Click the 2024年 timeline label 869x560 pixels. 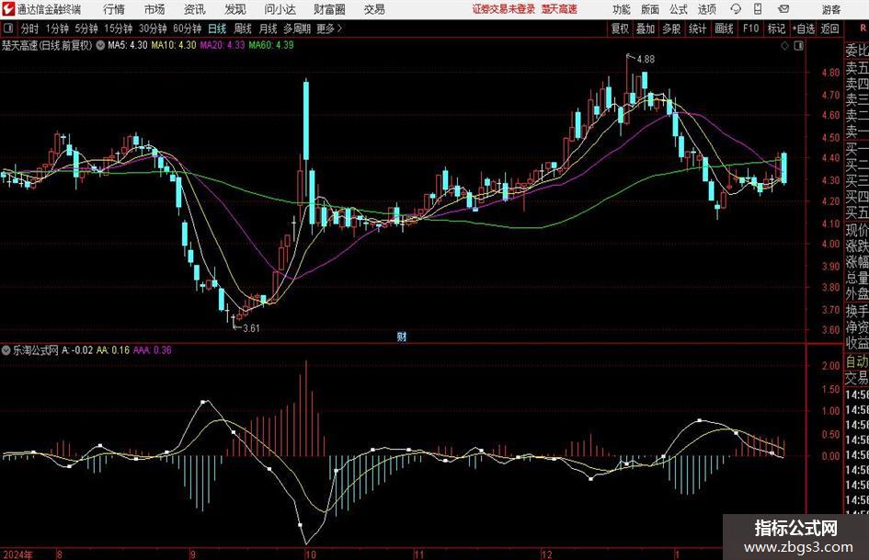(x=17, y=554)
